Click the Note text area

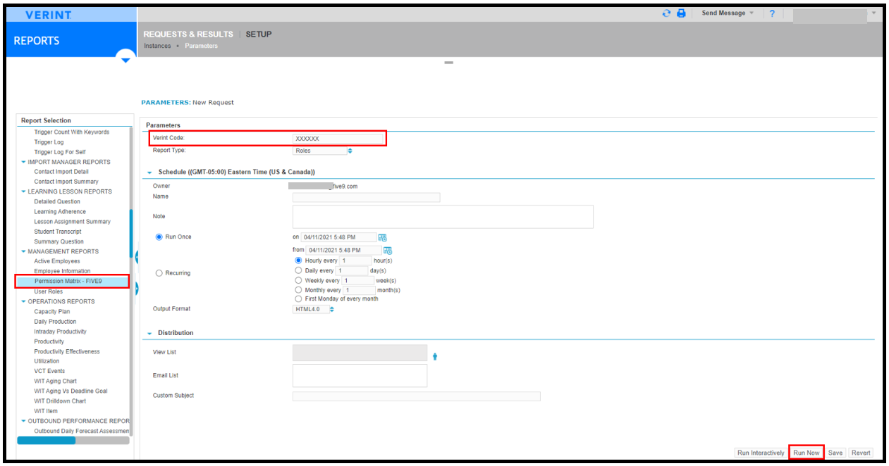pyautogui.click(x=443, y=217)
